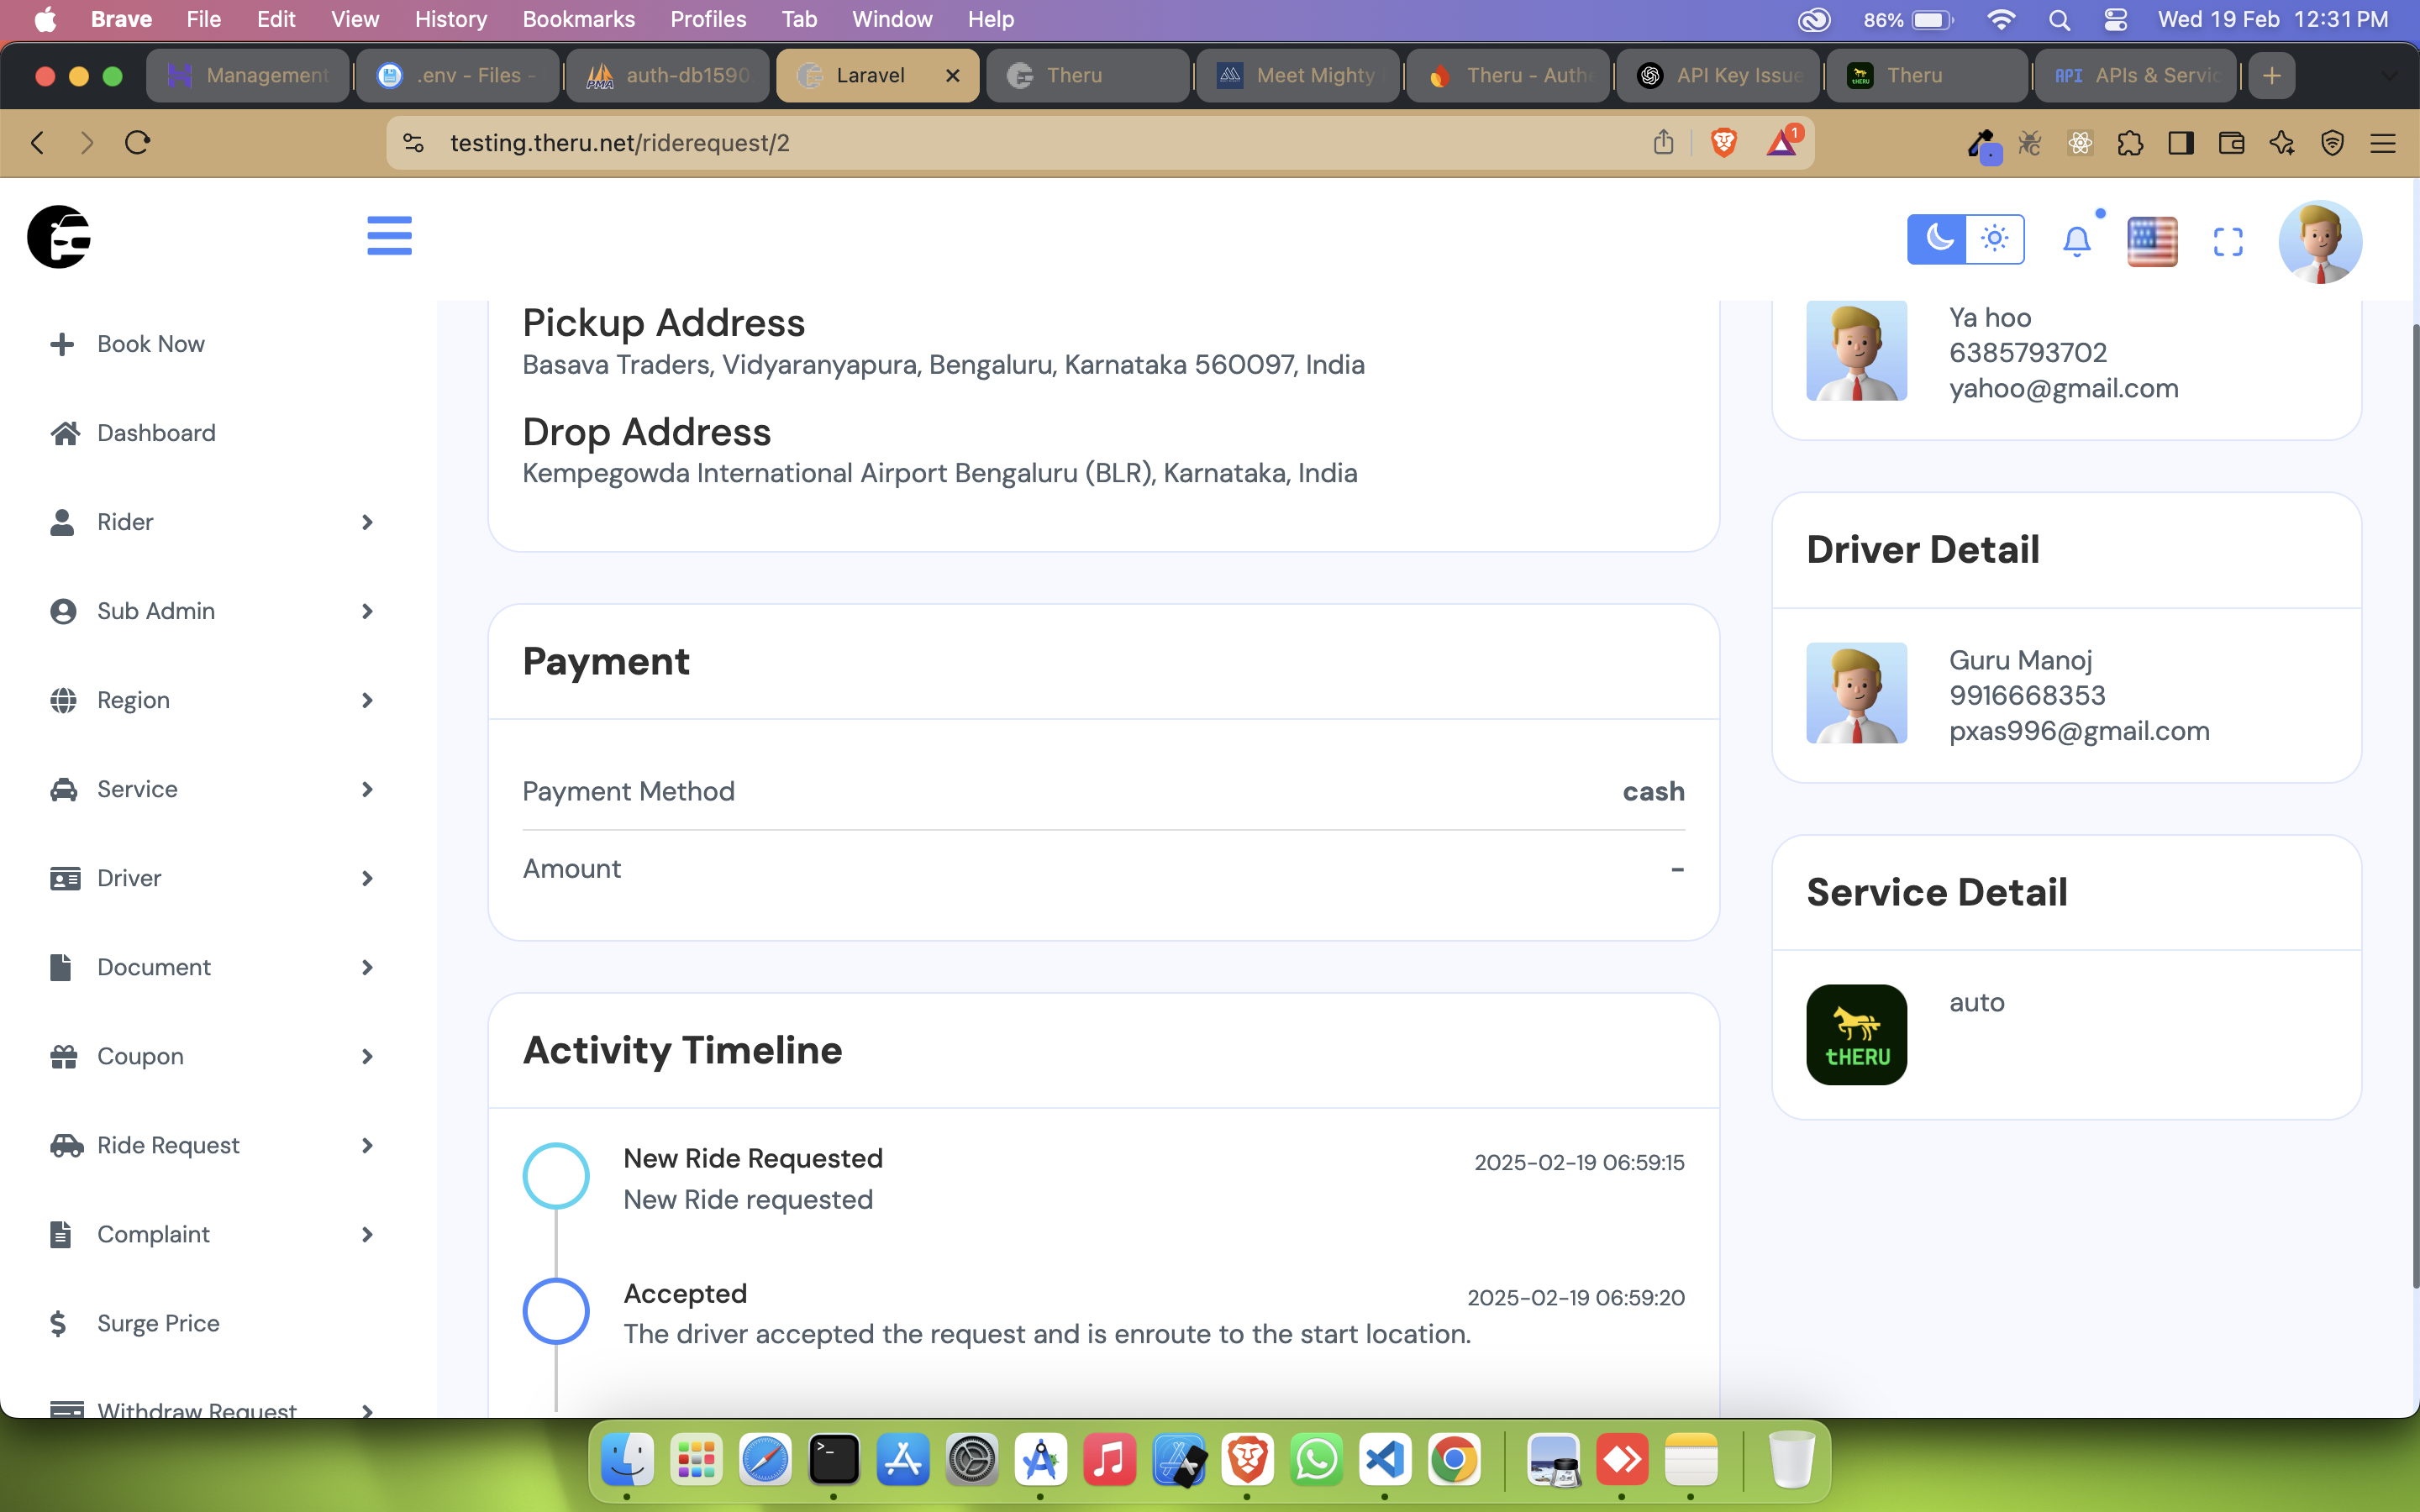Open Brave Shields lion icon
Viewport: 2420px width, 1512px height.
click(x=1724, y=143)
